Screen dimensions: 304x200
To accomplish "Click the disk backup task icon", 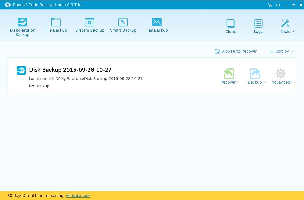I will [21, 71].
